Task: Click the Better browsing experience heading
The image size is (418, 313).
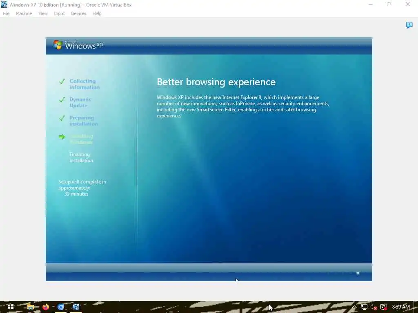Action: [216, 82]
